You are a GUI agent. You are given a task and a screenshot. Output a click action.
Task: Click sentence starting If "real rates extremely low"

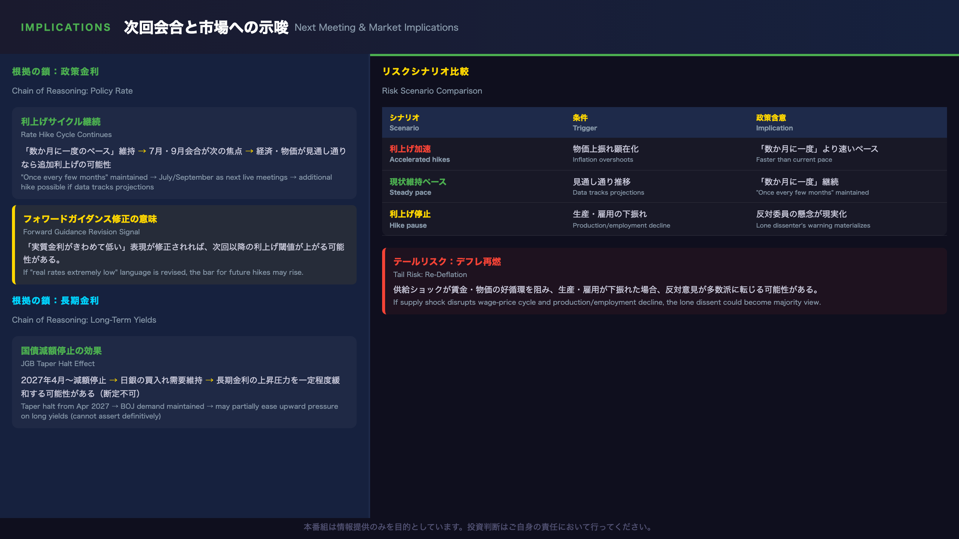(x=163, y=272)
